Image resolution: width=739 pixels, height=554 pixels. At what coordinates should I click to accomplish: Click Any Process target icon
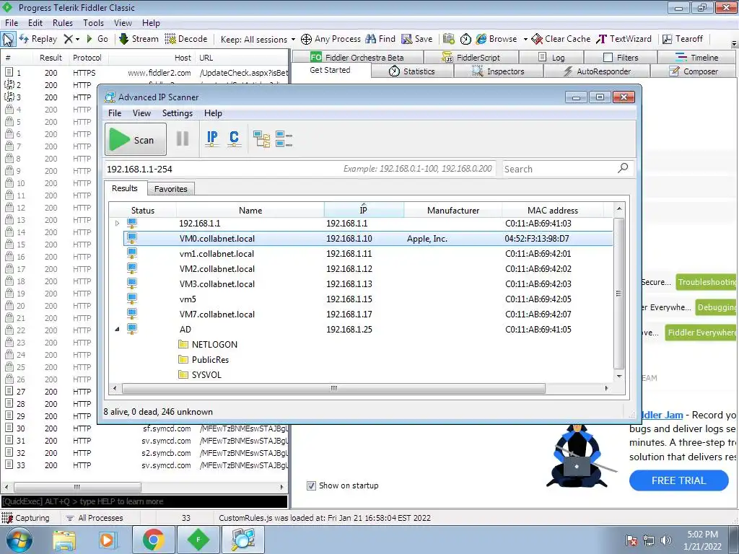point(306,39)
